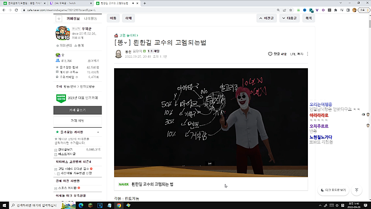371x209 pixels.
Task: Click the author's profile avatar
Action: click(118, 54)
